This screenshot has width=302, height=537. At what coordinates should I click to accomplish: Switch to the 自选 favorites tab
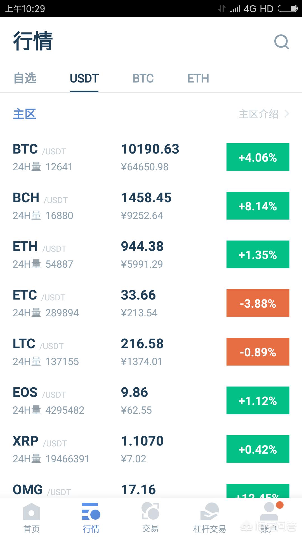click(x=25, y=78)
